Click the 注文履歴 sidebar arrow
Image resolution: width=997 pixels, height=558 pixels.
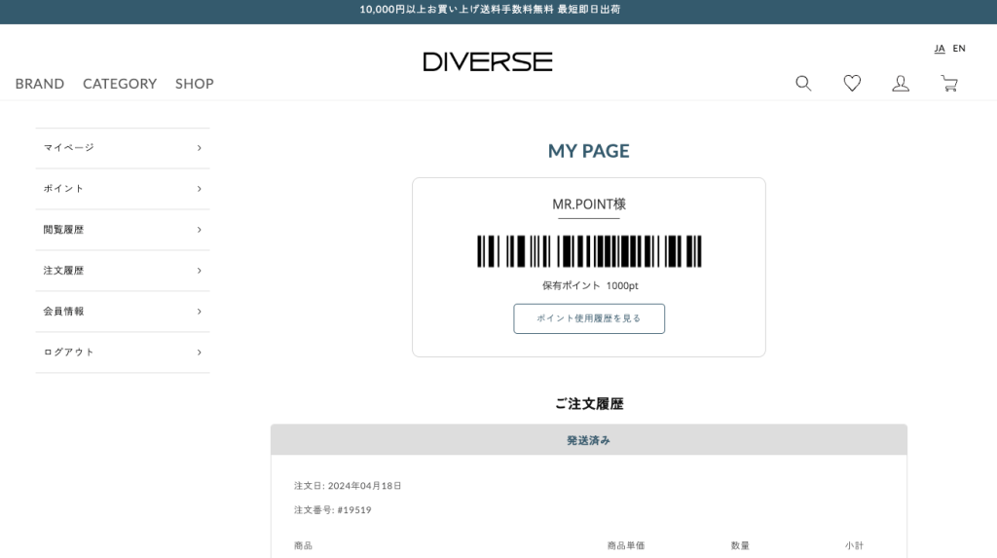click(x=199, y=271)
